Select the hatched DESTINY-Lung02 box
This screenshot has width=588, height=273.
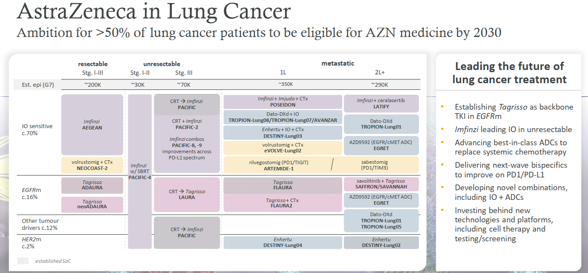(381, 243)
